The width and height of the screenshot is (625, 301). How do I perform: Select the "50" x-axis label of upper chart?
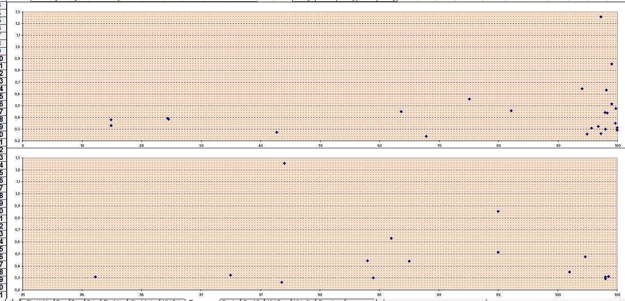pyautogui.click(x=320, y=145)
